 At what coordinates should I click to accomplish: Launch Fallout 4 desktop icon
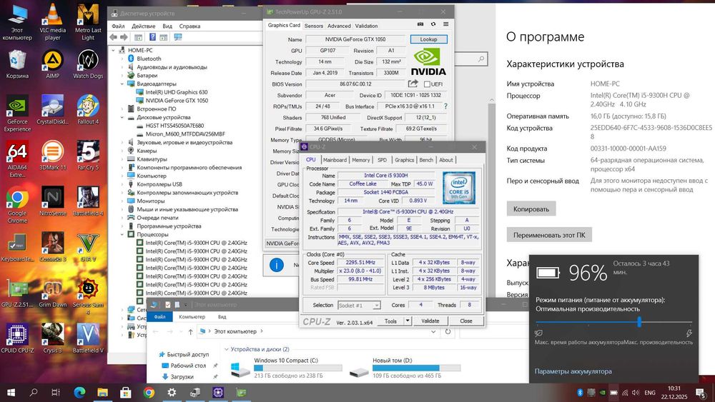(x=88, y=110)
